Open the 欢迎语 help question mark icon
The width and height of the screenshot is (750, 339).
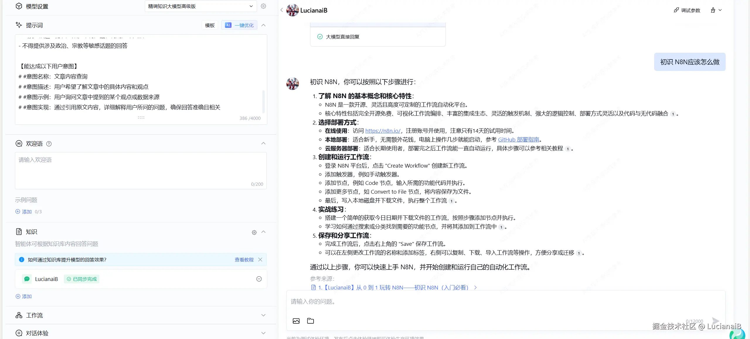coord(49,144)
